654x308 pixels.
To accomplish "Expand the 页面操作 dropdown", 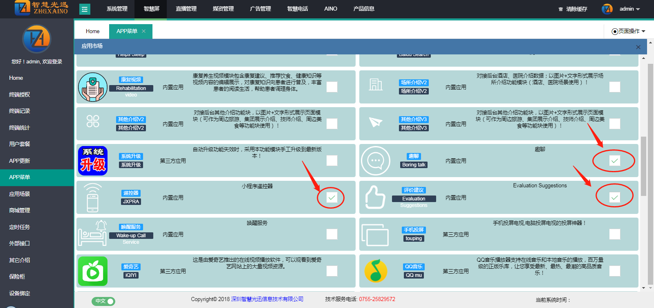I will click(628, 31).
